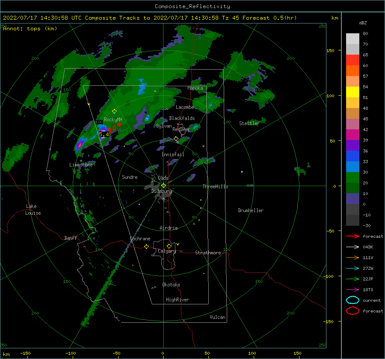The width and height of the screenshot is (385, 359).
Task: Click the Lacombe label
Action: [185, 107]
